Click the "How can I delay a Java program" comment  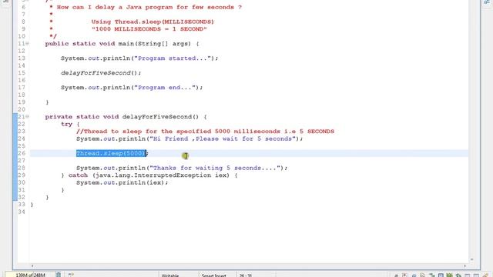click(x=149, y=7)
